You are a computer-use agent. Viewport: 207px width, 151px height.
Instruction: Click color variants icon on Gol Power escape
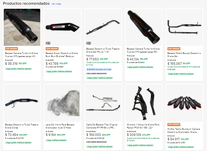89,43
